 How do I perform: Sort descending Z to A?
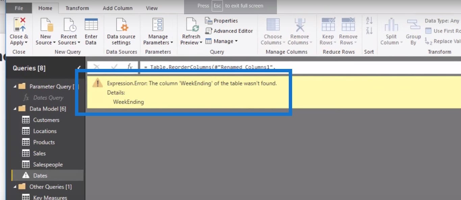pyautogui.click(x=369, y=30)
